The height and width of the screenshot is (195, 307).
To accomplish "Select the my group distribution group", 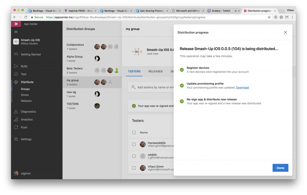I will [92, 82].
